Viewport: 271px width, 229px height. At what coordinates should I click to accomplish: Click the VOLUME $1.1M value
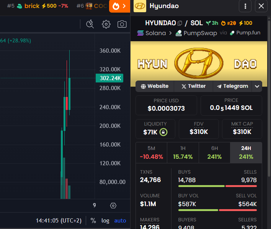tap(148, 204)
